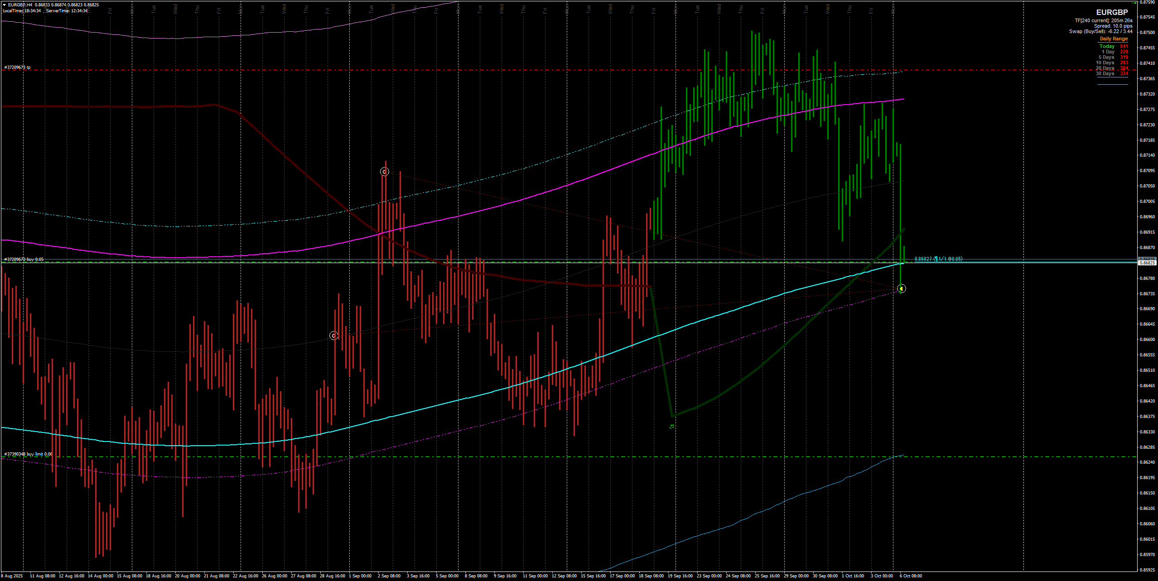This screenshot has height=581, width=1158.
Task: Click the 0.87500 level on the price scale
Action: [x=1148, y=33]
